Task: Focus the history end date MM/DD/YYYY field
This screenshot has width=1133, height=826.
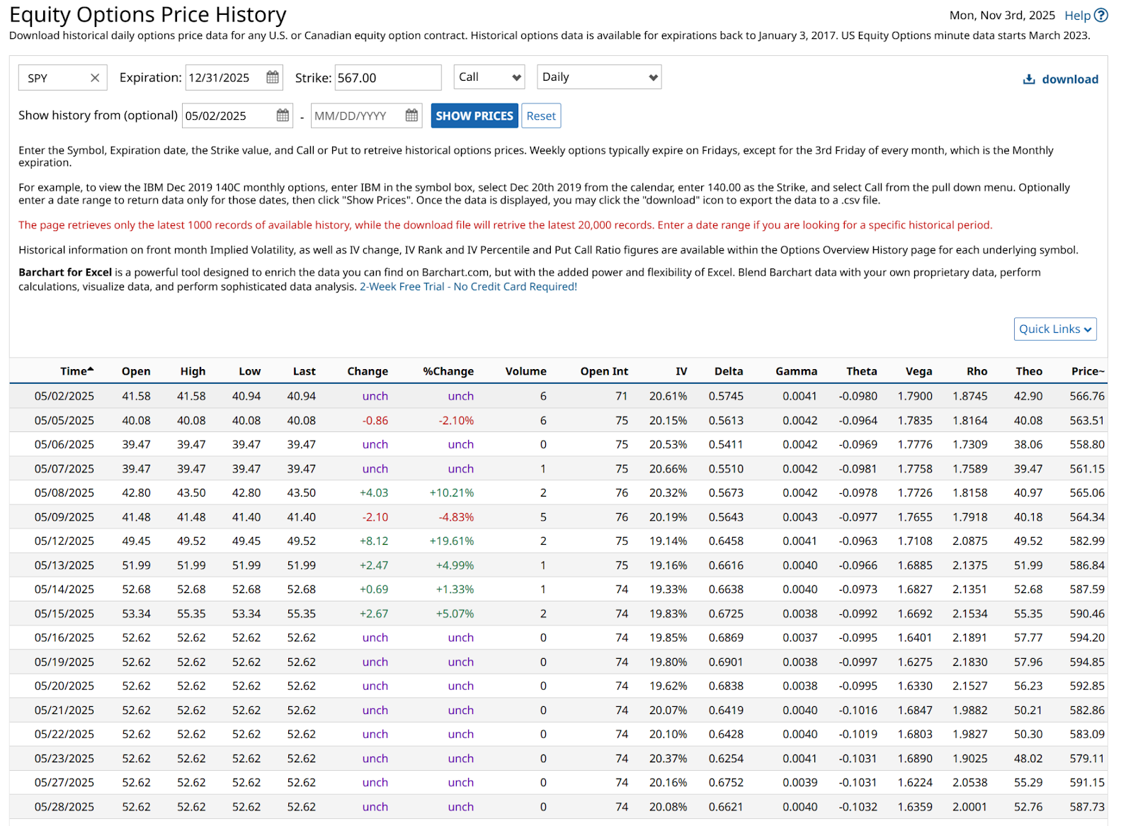Action: point(357,116)
